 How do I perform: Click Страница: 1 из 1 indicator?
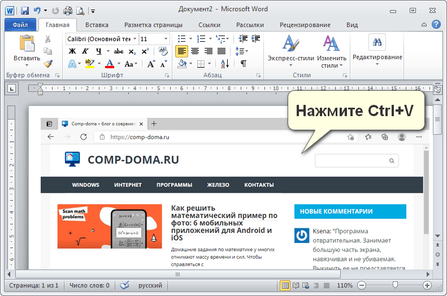(34, 285)
